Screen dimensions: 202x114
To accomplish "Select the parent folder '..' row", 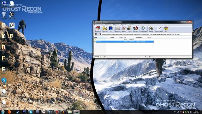I will point(124,40).
